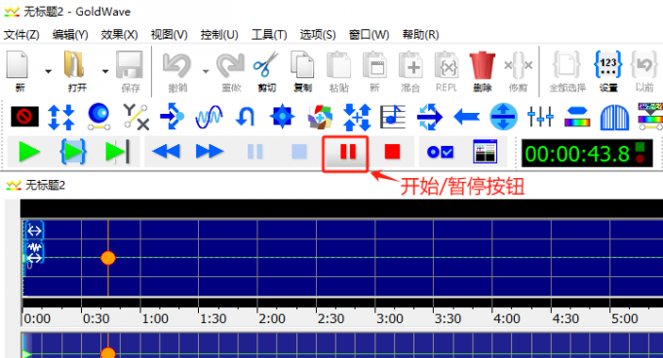Click the 重做 redo button
Image resolution: width=663 pixels, height=358 pixels.
pyautogui.click(x=231, y=71)
